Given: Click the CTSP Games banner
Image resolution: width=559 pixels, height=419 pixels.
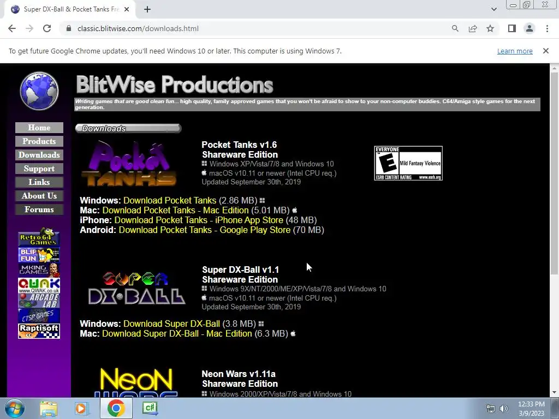Looking at the screenshot, I should tap(39, 316).
